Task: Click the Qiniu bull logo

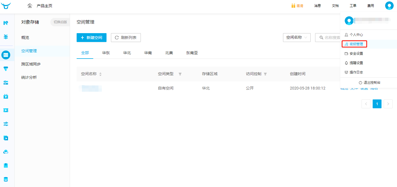Action: tap(6, 6)
